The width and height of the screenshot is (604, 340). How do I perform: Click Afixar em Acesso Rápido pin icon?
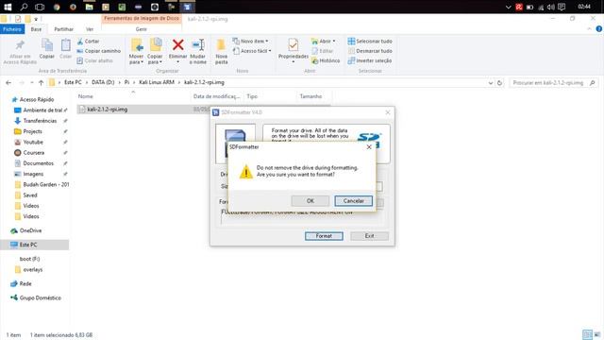(x=20, y=45)
